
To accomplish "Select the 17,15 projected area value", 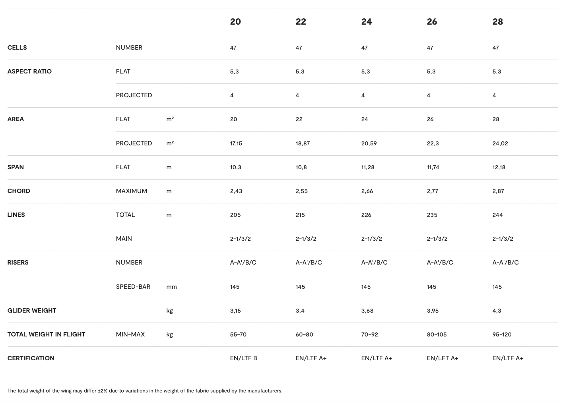I will [x=236, y=143].
